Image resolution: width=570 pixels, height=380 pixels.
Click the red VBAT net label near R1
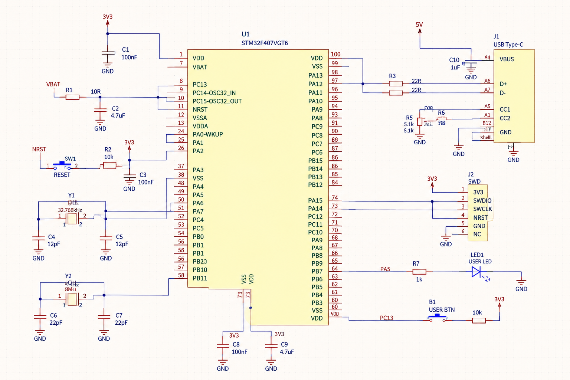point(53,84)
